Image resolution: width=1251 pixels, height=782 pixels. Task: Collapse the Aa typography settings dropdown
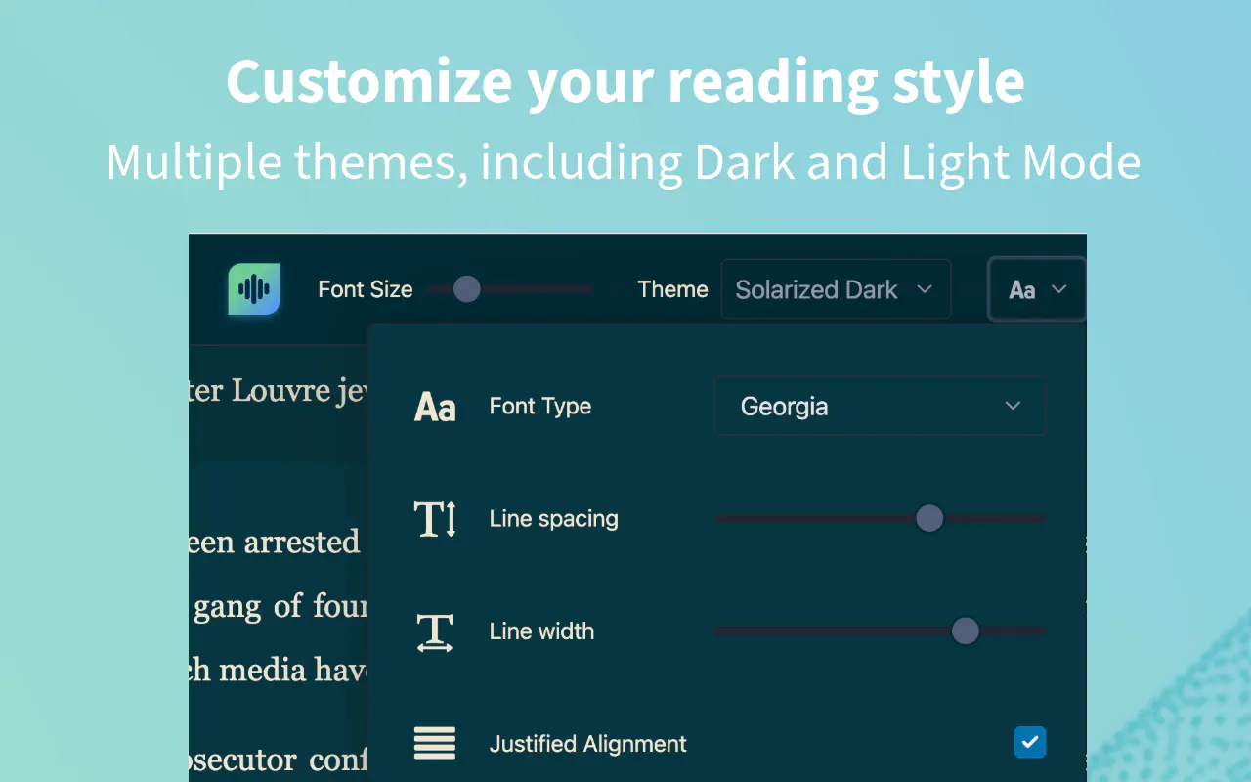click(1037, 289)
